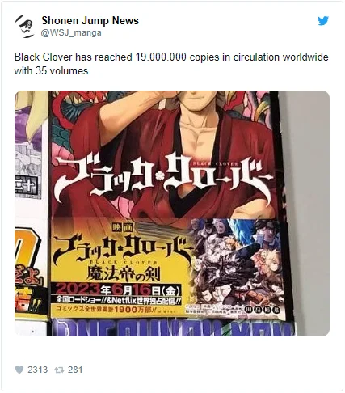Screen dimensions: 345x393
Task: Retweet using the retweet arrows icon
Action: click(59, 370)
